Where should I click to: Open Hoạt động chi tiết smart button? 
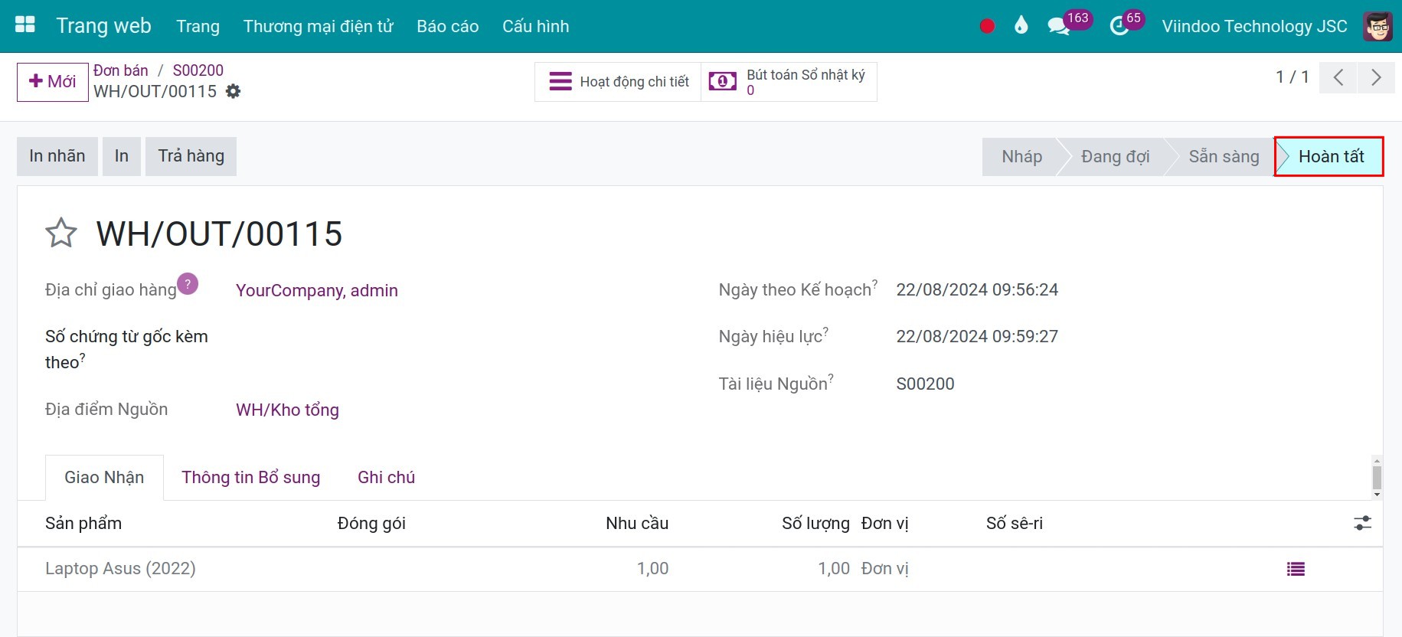point(618,82)
